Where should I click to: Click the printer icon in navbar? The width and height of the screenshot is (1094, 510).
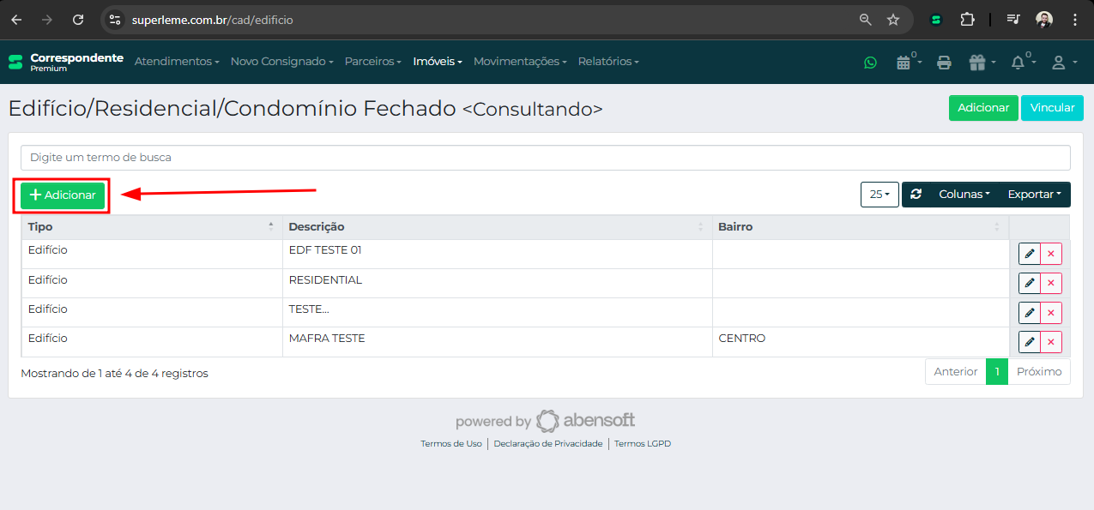tap(944, 62)
